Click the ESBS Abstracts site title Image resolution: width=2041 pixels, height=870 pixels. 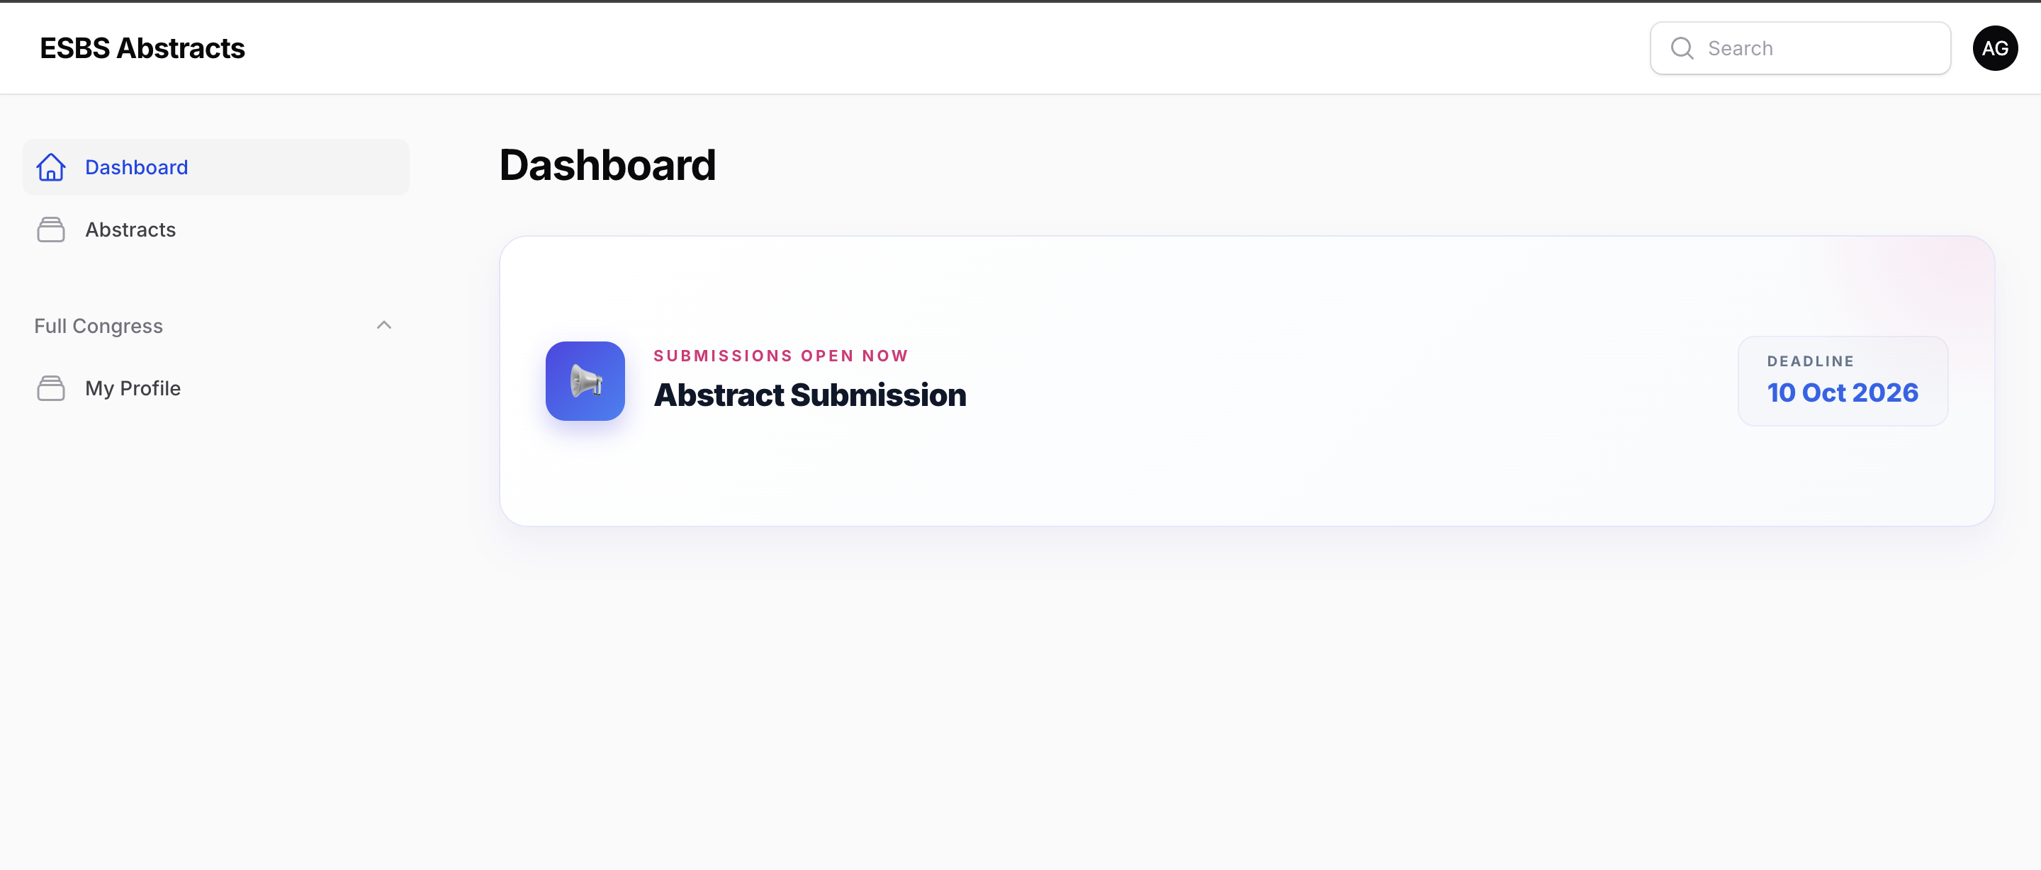tap(142, 48)
